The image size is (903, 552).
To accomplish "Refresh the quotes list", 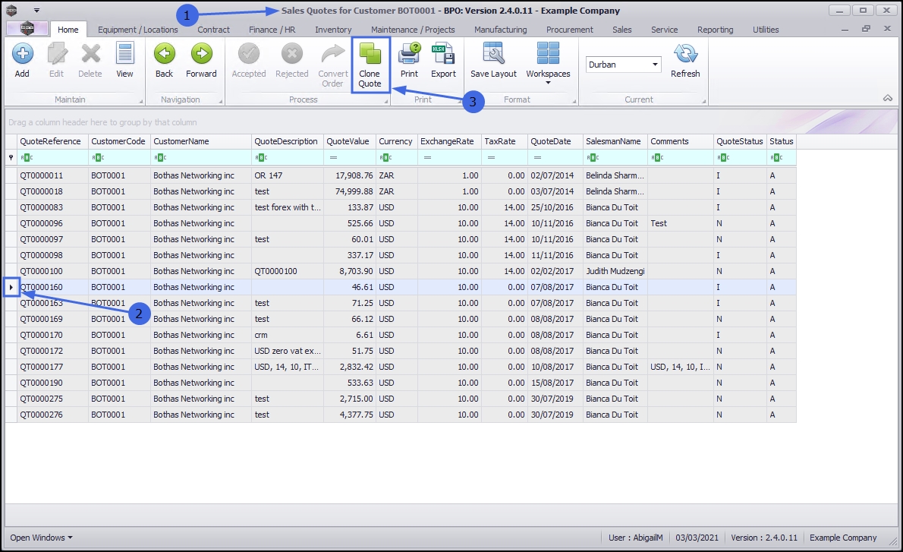I will pos(685,61).
